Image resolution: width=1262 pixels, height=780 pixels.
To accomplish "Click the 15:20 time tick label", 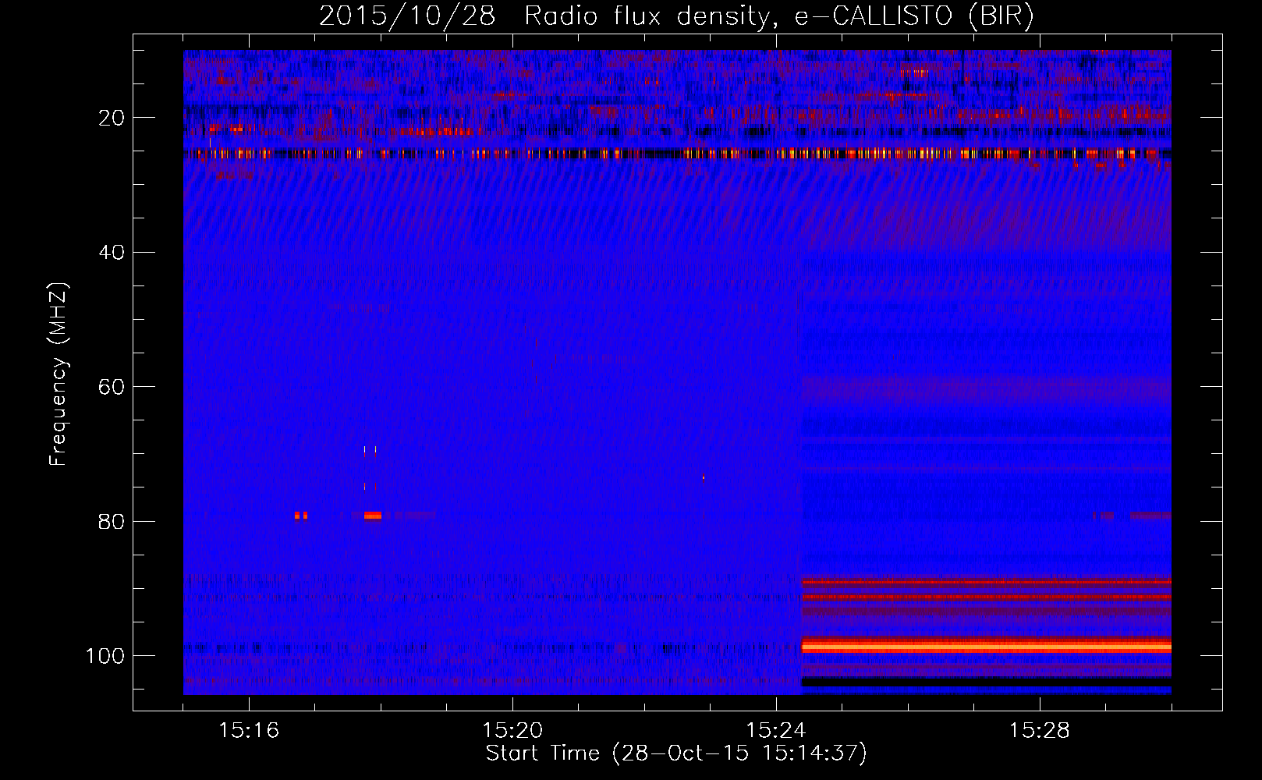I will click(512, 730).
